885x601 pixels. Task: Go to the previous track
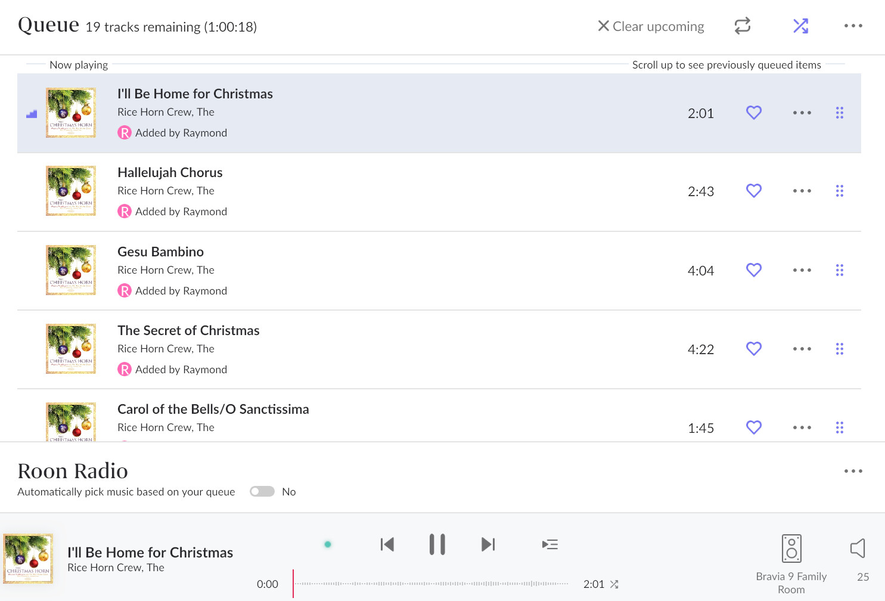tap(387, 544)
